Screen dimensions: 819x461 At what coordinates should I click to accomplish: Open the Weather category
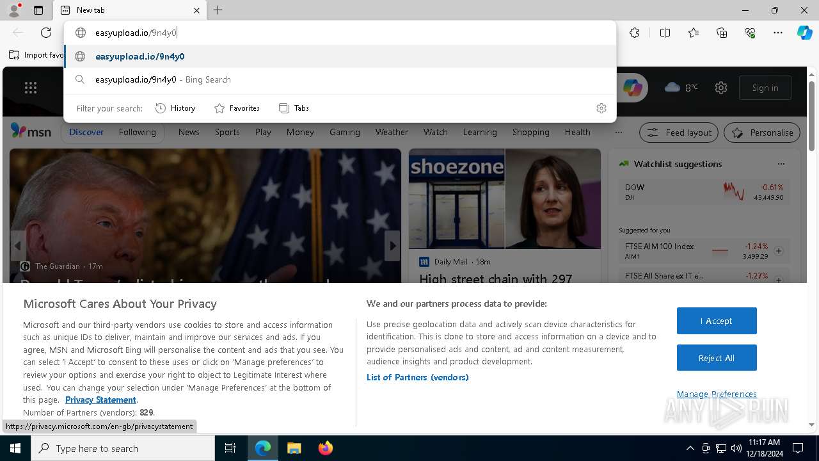coord(392,132)
